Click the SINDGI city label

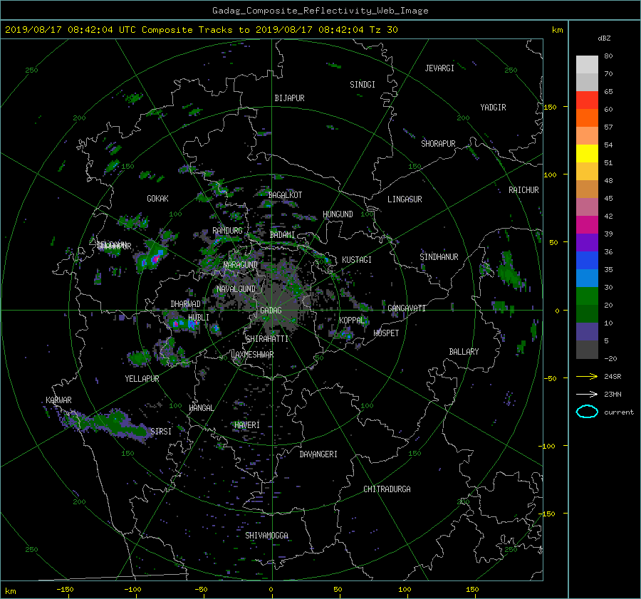[x=363, y=85]
